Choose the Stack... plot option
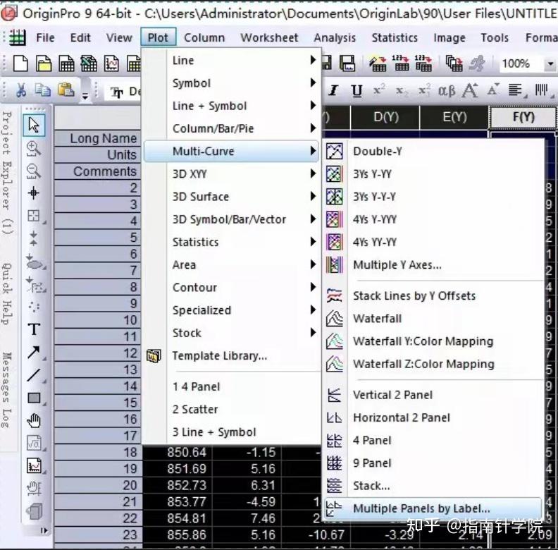 tap(433, 486)
